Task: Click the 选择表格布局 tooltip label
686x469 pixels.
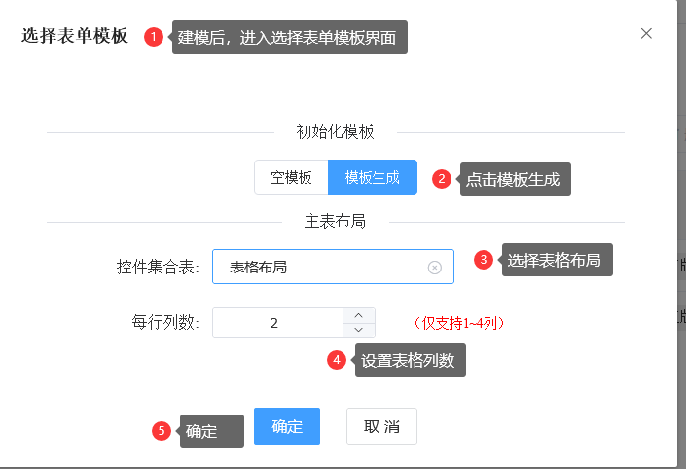Action: point(558,260)
